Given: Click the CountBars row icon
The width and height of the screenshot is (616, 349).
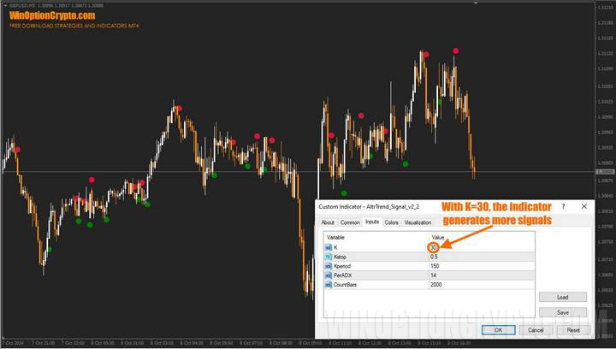Looking at the screenshot, I should pos(328,285).
